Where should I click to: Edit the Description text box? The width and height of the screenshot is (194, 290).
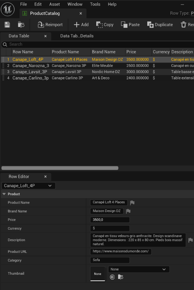click(x=138, y=240)
